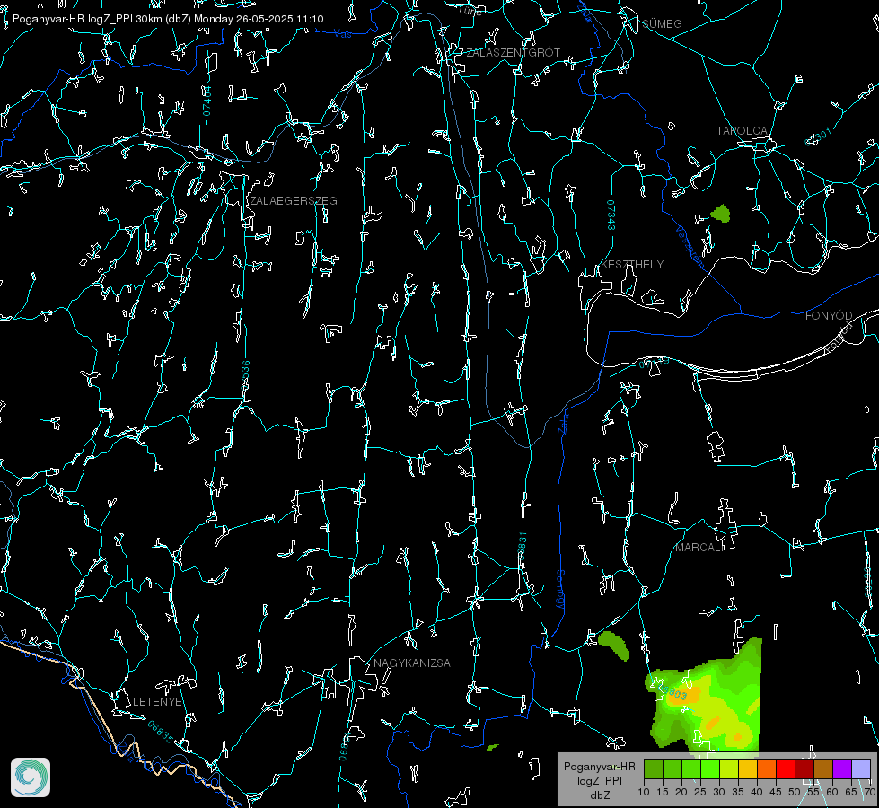This screenshot has width=879, height=808.
Task: Click the swirl logo icon
Action: coord(31,777)
